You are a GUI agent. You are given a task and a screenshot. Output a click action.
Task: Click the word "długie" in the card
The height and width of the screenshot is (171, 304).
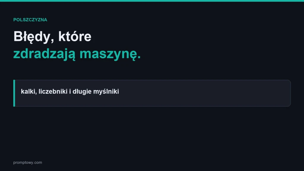82,91
